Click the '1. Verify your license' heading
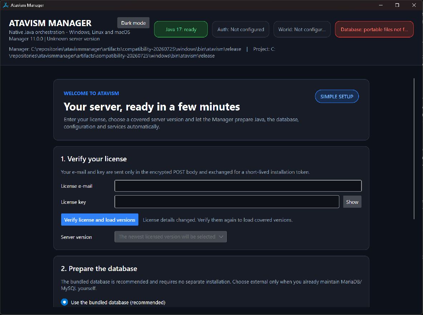The height and width of the screenshot is (315, 423). click(94, 159)
